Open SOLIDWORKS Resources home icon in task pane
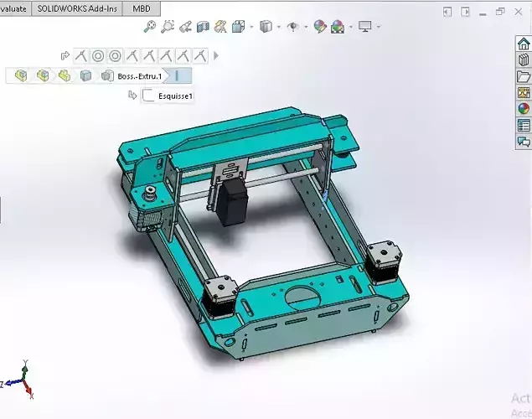The width and height of the screenshot is (532, 419). [x=524, y=44]
